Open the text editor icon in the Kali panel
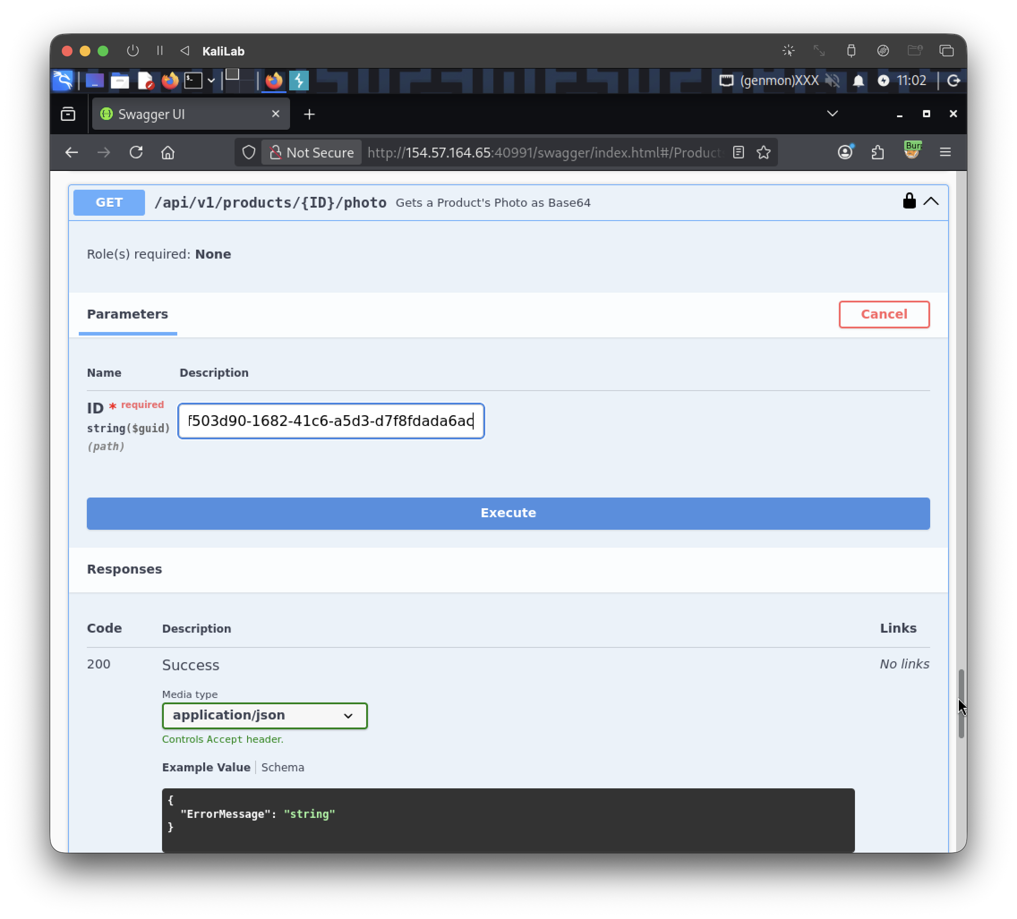 pos(145,81)
